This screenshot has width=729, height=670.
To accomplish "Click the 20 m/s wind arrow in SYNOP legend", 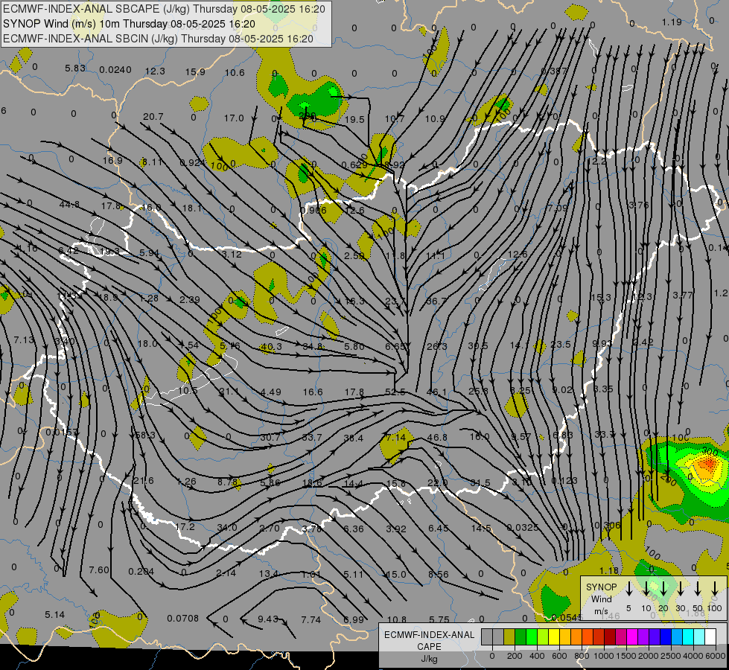I will [663, 589].
